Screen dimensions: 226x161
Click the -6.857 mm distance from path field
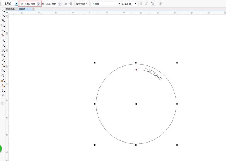tap(31, 4)
